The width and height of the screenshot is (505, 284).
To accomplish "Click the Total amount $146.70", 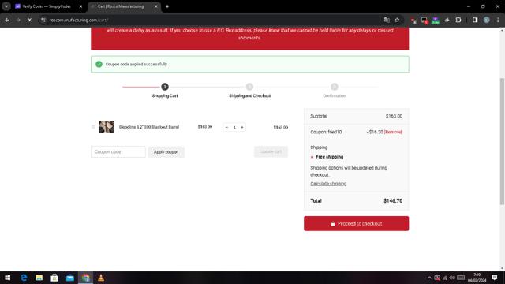I will 393,200.
